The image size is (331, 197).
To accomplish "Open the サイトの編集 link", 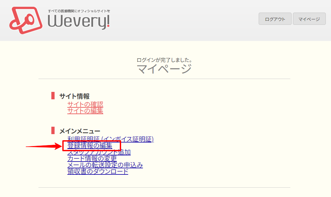I will click(x=85, y=111).
